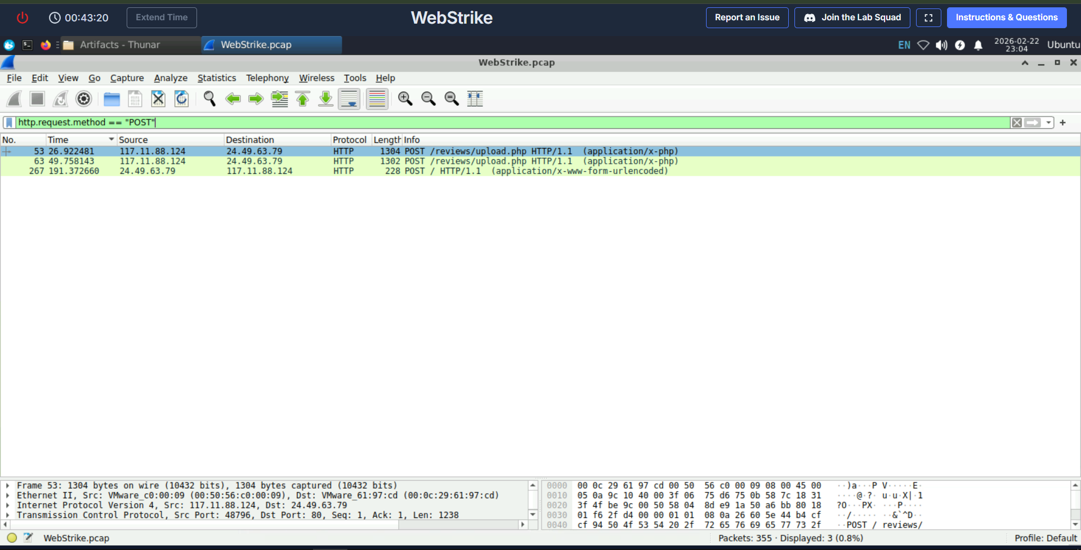
Task: Reload this capture file icon
Action: tap(181, 99)
